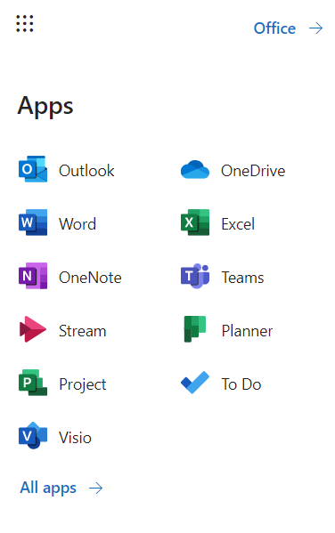The height and width of the screenshot is (533, 335).
Task: Open the OneNote purple icon
Action: (33, 276)
